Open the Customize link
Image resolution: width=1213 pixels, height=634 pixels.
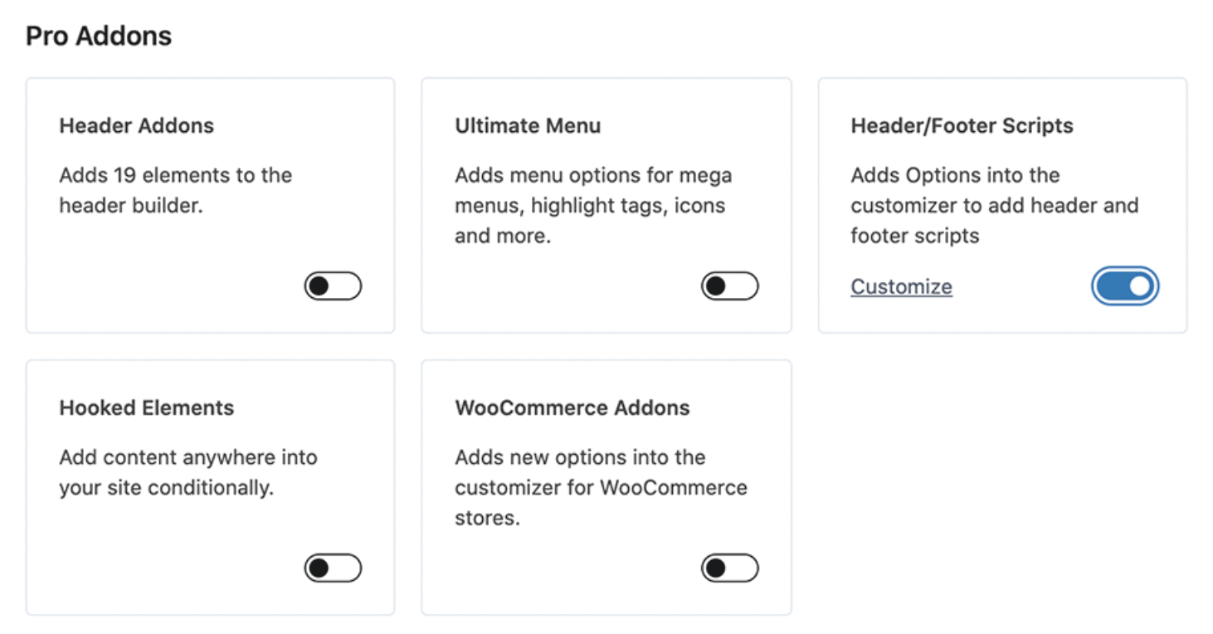(x=901, y=287)
